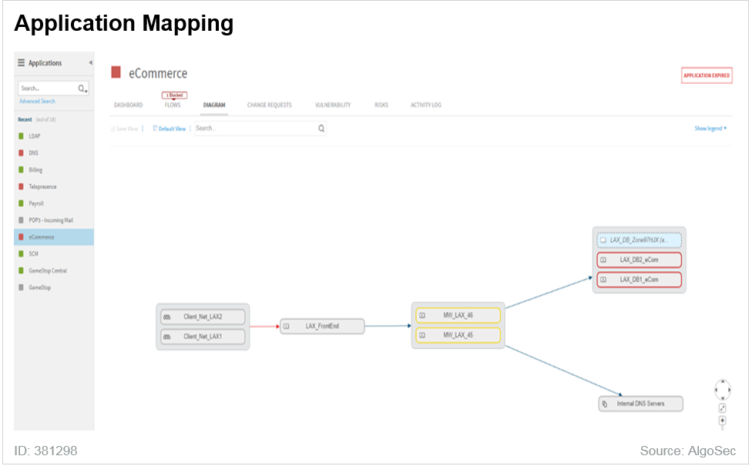
Task: Click the diagram pan navigation control
Action: click(x=723, y=390)
